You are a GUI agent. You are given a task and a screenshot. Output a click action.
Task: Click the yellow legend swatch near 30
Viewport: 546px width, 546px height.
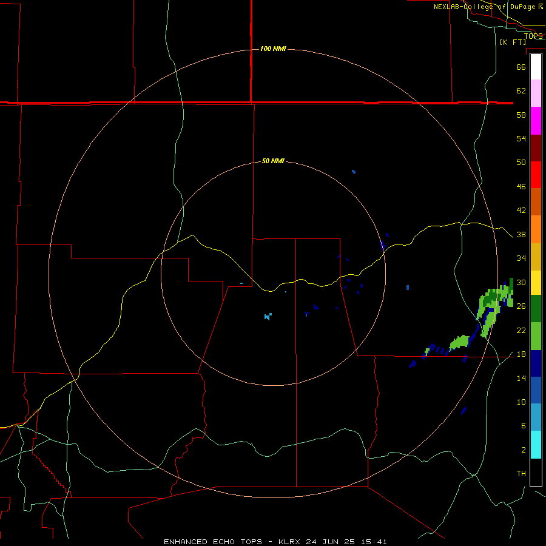point(536,283)
